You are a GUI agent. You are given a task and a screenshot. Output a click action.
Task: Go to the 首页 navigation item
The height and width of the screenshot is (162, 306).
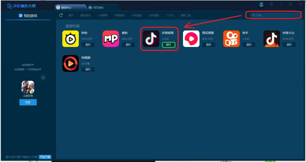click(x=71, y=15)
